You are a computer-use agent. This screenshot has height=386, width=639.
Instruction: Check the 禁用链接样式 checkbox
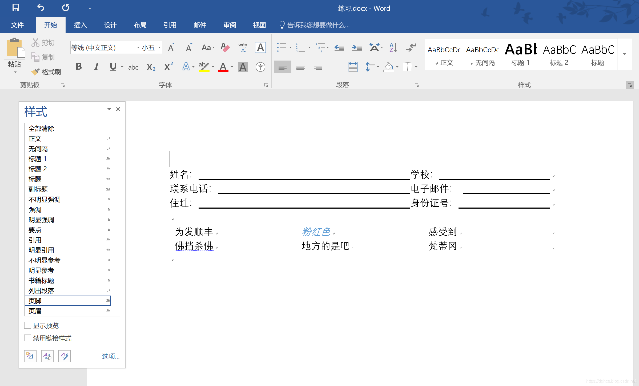(x=28, y=338)
